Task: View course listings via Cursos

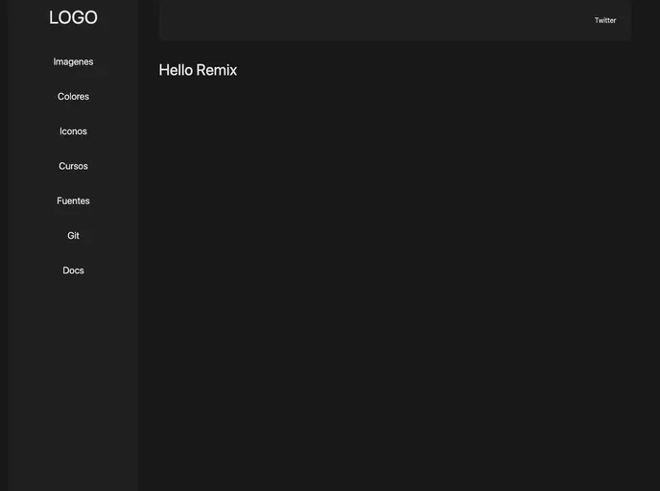Action: pos(73,166)
